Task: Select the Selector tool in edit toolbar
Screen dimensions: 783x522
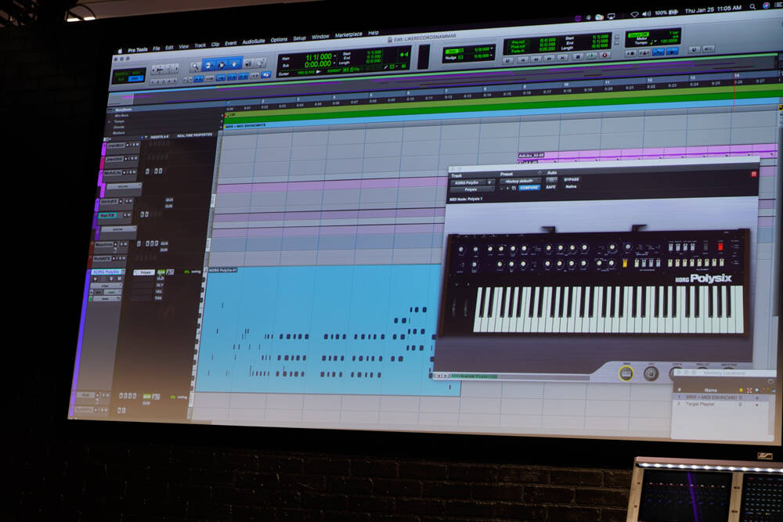Action: coord(222,65)
